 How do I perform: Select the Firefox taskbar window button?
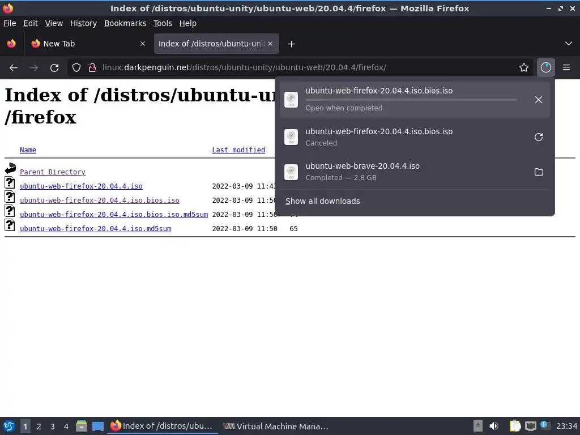[162, 426]
